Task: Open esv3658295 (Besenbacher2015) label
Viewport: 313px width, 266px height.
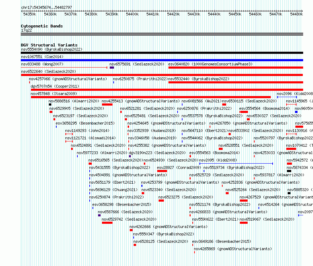Action: tap(85, 123)
